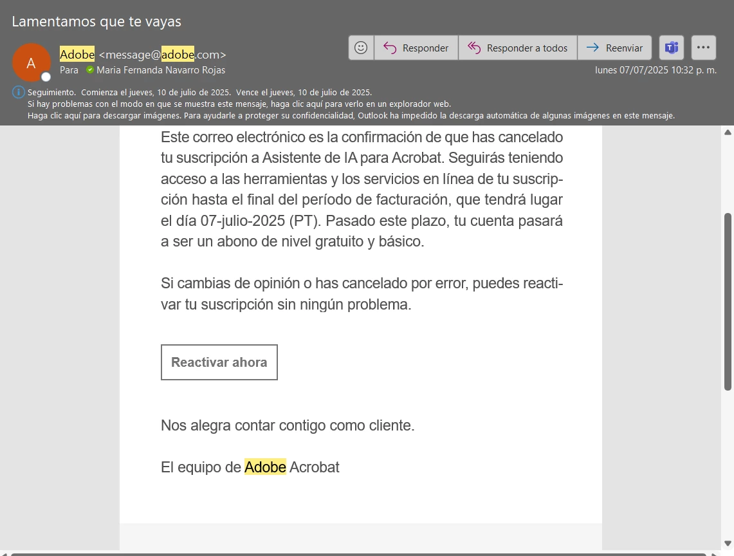The height and width of the screenshot is (556, 734).
Task: Click the follow-up info icon
Action: [x=18, y=92]
